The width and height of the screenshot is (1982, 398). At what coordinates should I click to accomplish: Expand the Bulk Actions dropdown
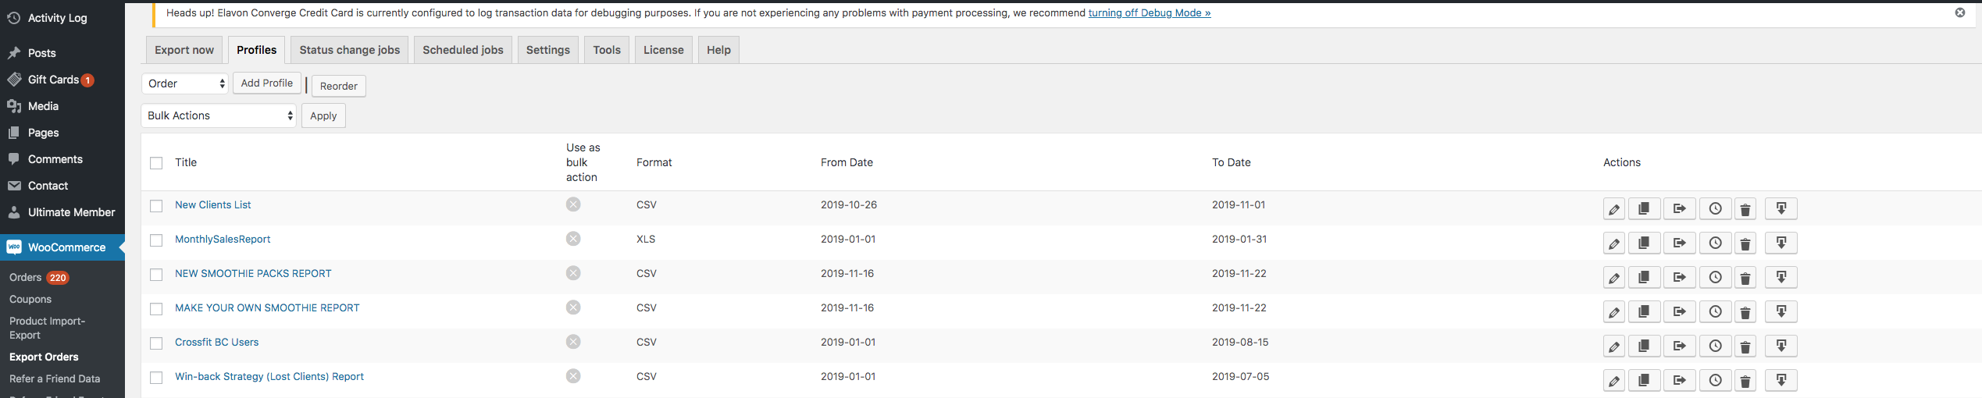(219, 115)
